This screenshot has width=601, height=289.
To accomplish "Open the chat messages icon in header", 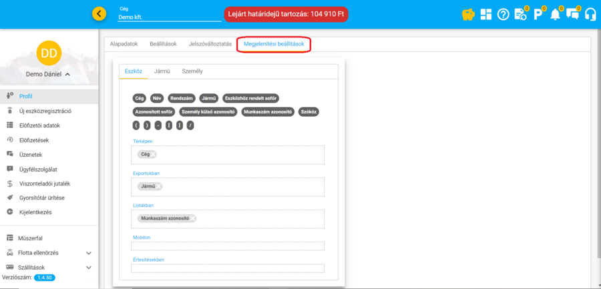I will pos(572,14).
